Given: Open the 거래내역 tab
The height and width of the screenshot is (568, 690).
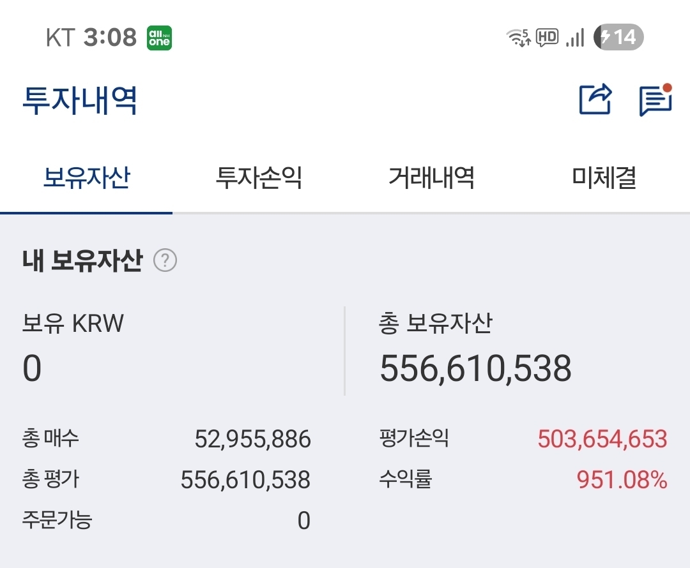Looking at the screenshot, I should pos(432,179).
